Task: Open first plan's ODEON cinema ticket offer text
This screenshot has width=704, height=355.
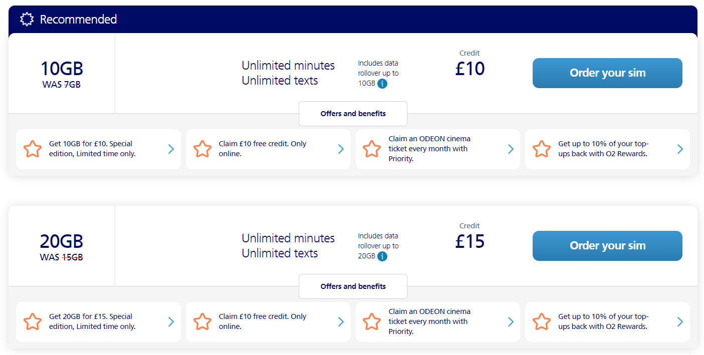Action: (x=429, y=149)
